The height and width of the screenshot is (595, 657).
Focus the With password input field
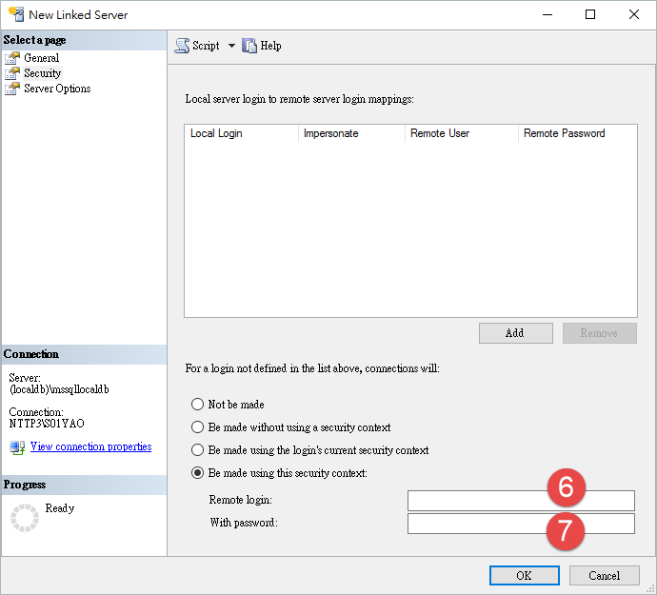[x=521, y=524]
